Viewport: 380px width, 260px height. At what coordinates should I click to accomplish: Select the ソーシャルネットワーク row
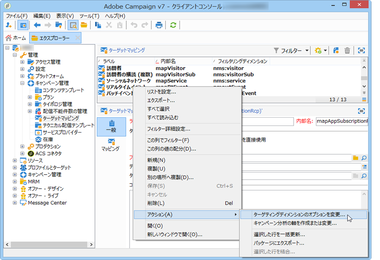[229, 81]
